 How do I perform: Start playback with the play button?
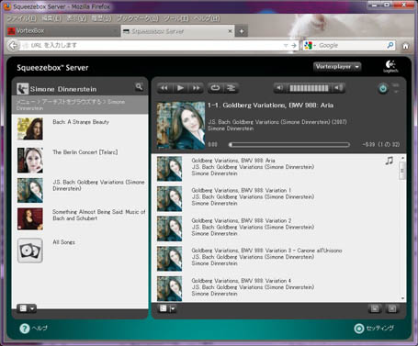click(x=180, y=88)
